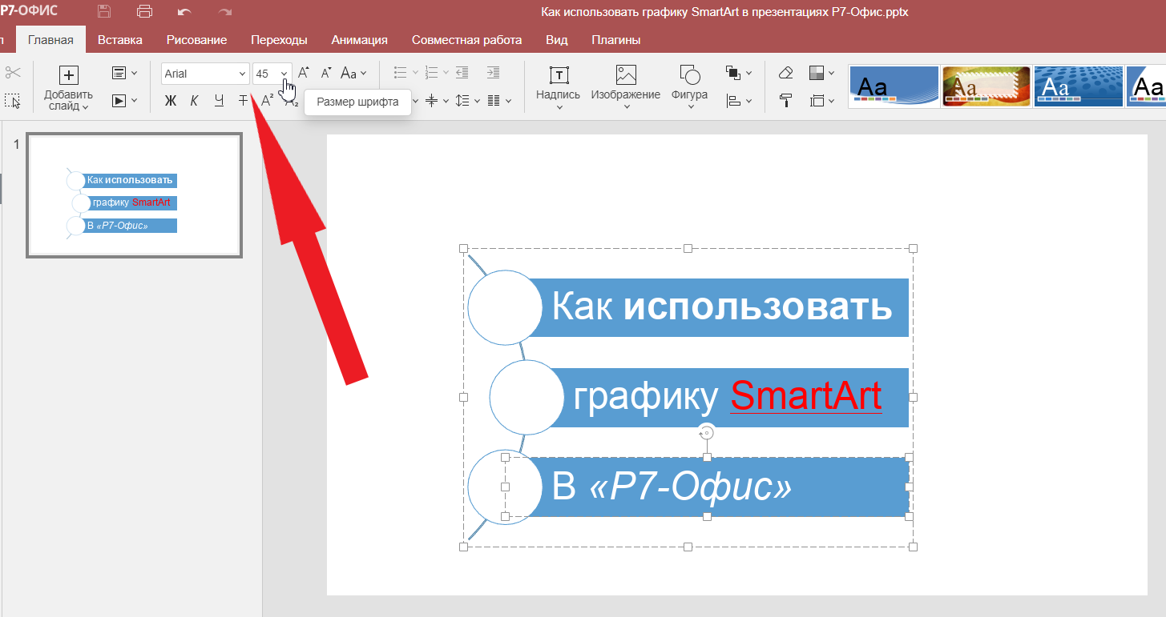Screen dimensions: 1166x617
Task: Click the slide size icon
Action: (x=817, y=101)
